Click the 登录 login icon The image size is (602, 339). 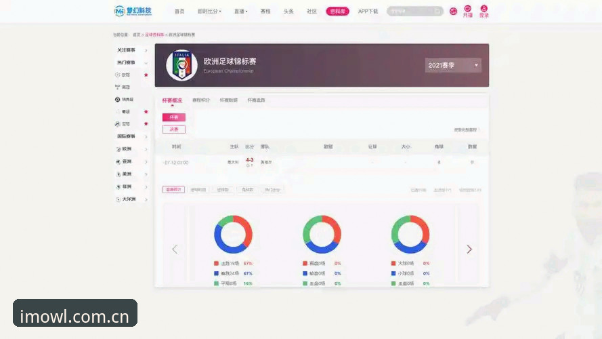click(x=484, y=12)
